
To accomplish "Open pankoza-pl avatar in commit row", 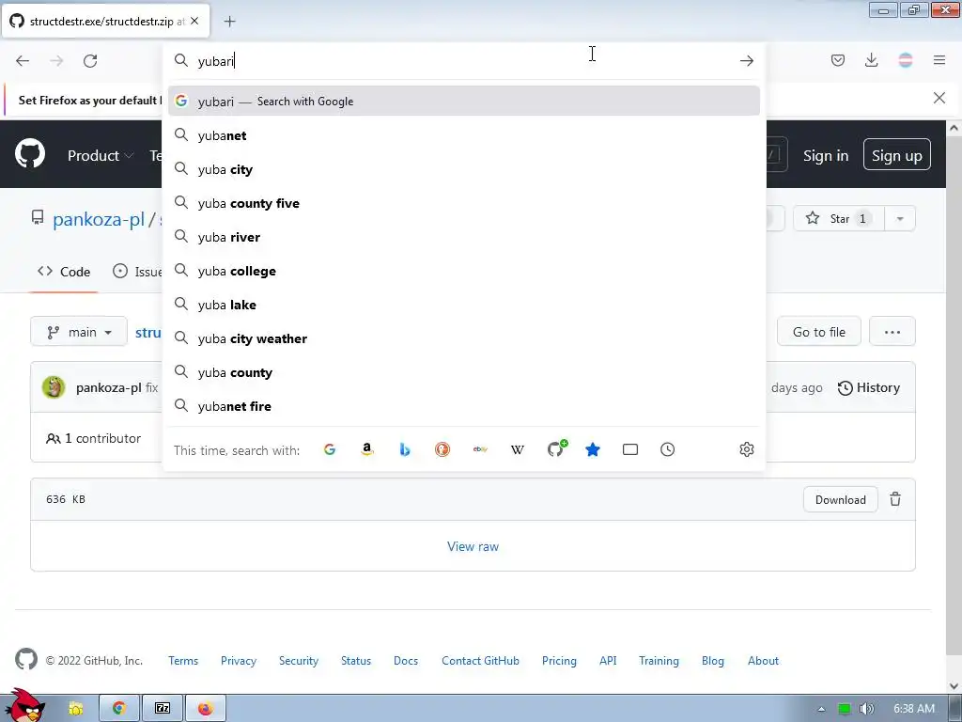I will pyautogui.click(x=54, y=387).
